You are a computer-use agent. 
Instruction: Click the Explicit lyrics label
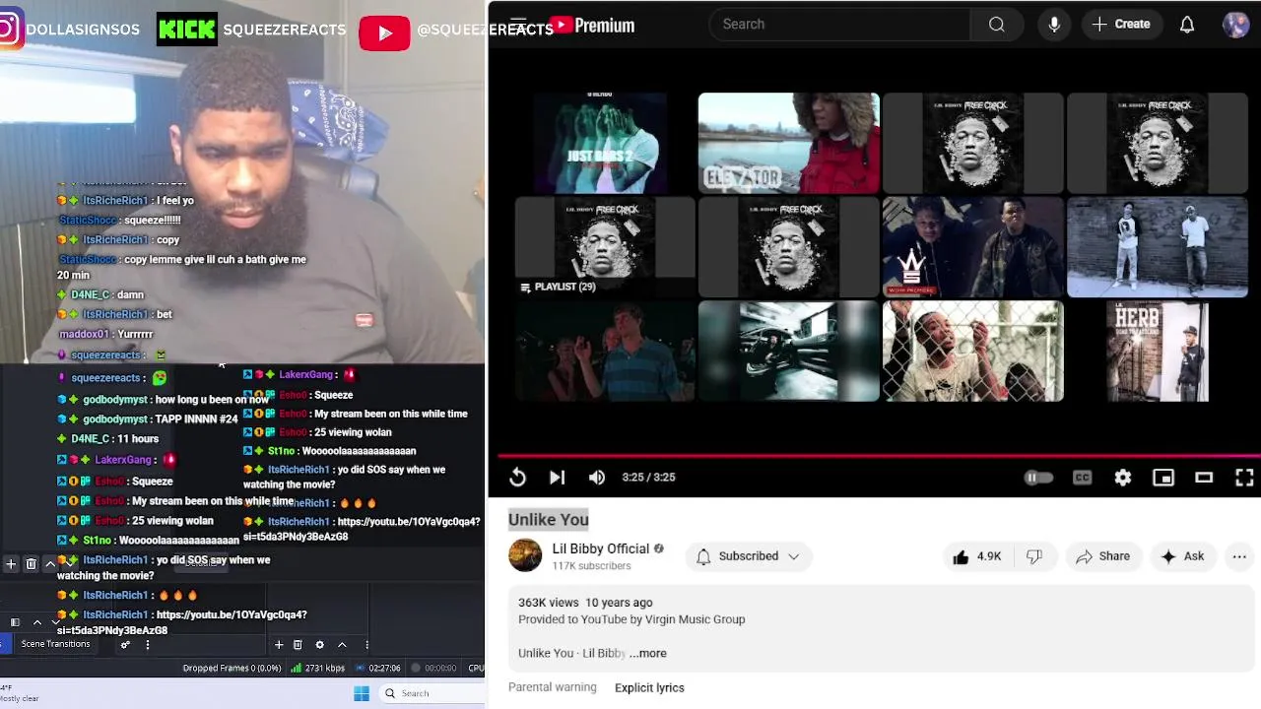pyautogui.click(x=649, y=687)
